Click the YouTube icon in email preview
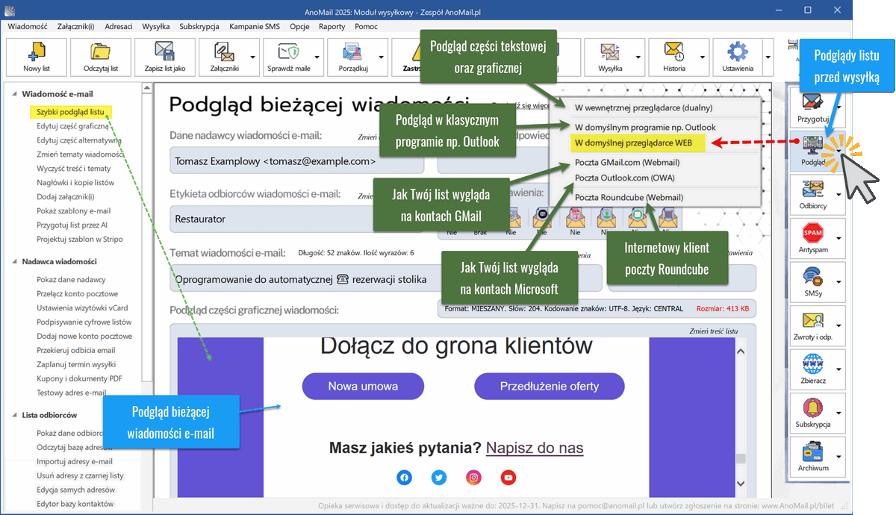 coord(508,477)
